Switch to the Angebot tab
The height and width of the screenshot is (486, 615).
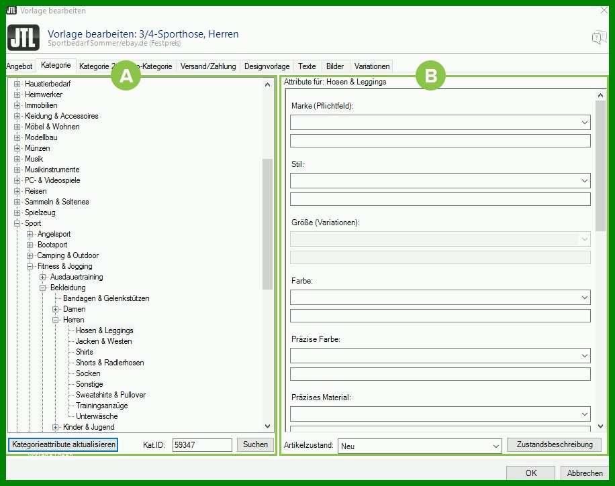click(x=19, y=66)
